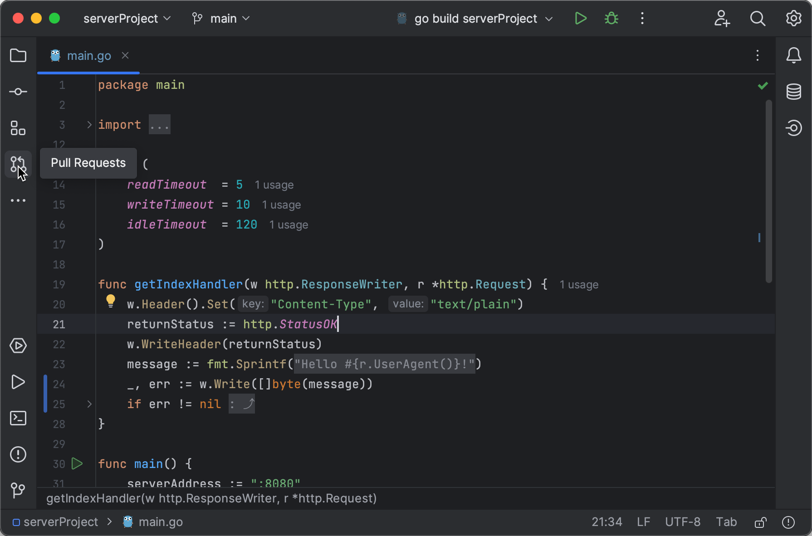812x536 pixels.
Task: Select the main.go editor tab
Action: [89, 55]
